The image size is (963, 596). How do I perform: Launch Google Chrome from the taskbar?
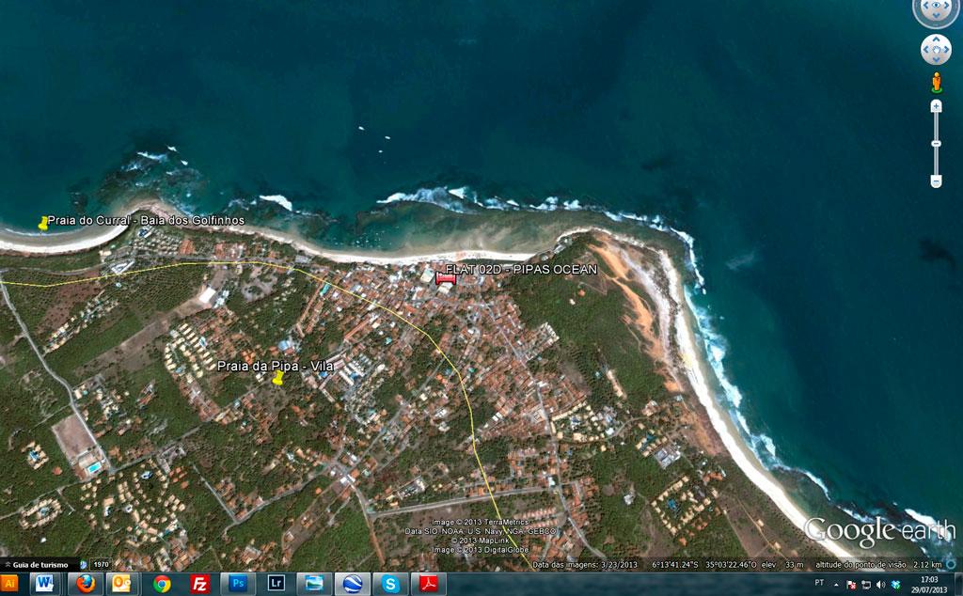coord(162,584)
